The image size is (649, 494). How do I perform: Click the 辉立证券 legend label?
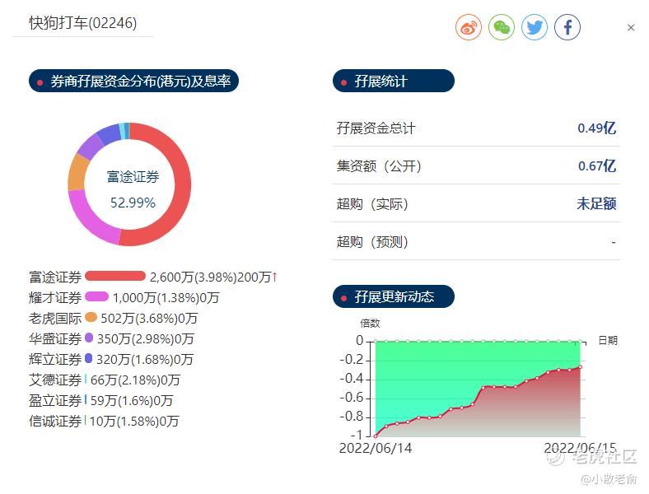click(55, 359)
